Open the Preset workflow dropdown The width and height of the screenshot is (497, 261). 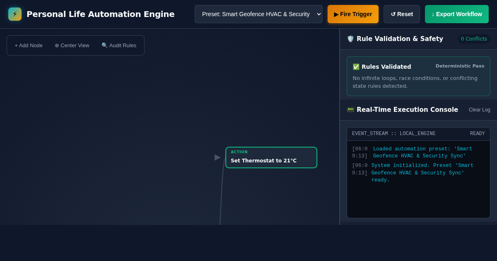pos(258,14)
